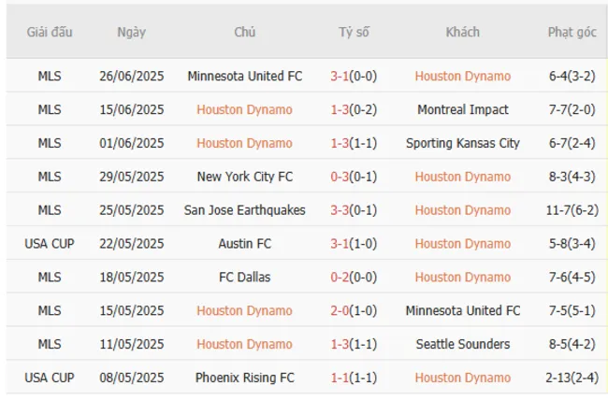
Task: Click the Minnesota United FC home team link
Action: 245,76
